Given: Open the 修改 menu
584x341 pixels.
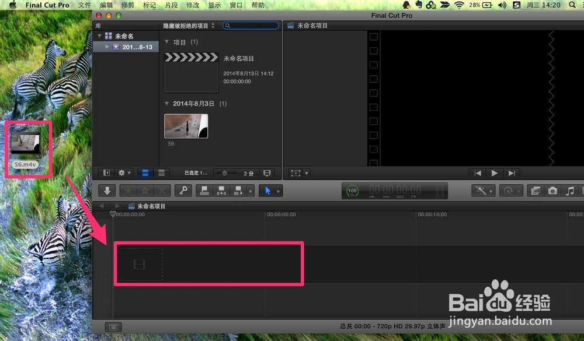Looking at the screenshot, I should [193, 5].
